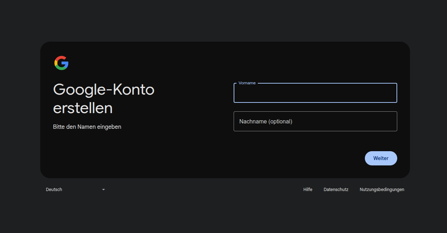
Task: Open the Hilfe link
Action: pos(308,190)
